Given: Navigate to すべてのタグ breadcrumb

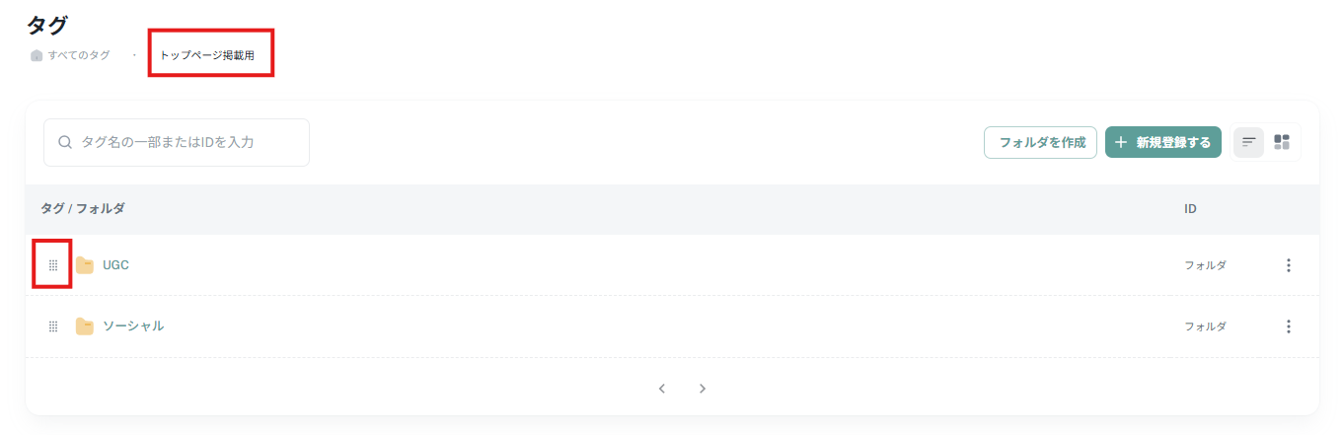Looking at the screenshot, I should (x=79, y=55).
